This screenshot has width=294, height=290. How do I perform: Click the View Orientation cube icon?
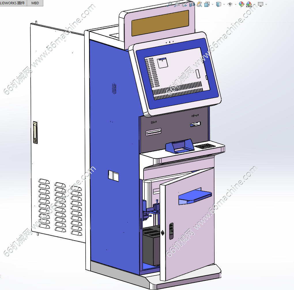point(207,4)
